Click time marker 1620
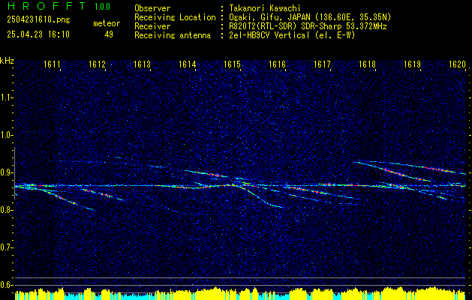 [x=457, y=64]
